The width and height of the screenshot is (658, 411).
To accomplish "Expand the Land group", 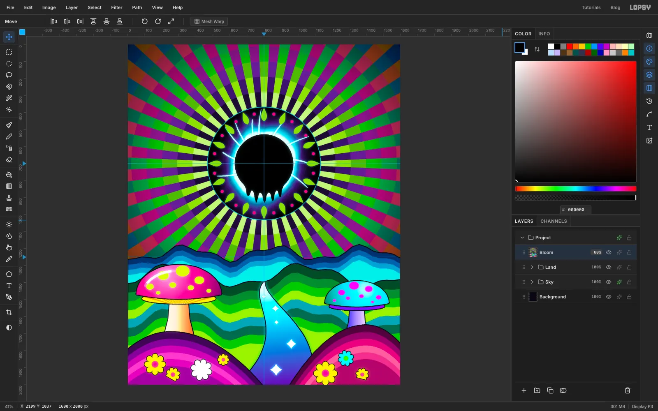I will (532, 267).
